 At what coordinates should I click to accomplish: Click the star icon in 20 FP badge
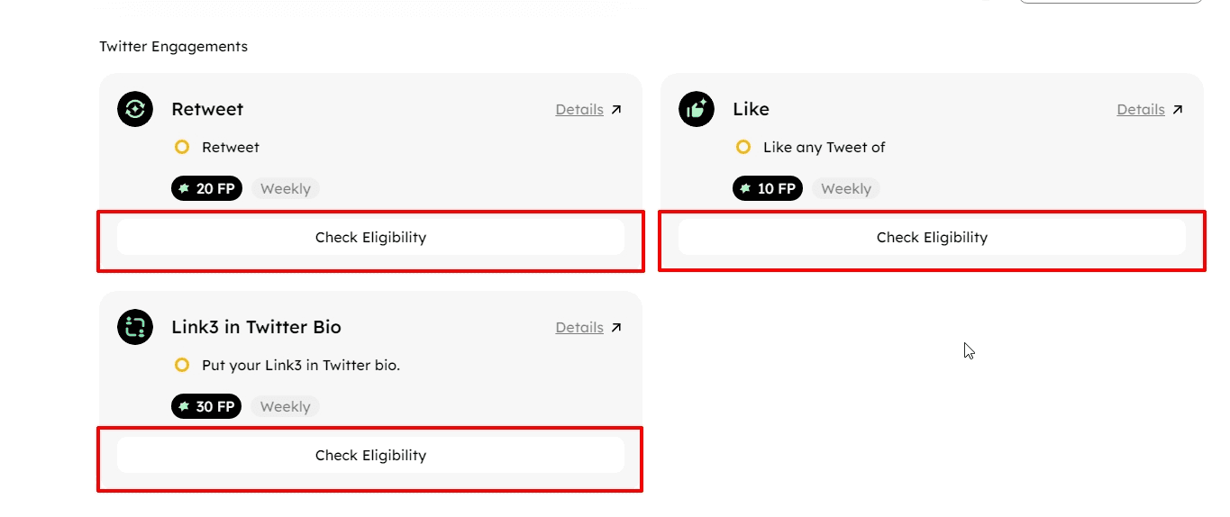click(x=184, y=188)
